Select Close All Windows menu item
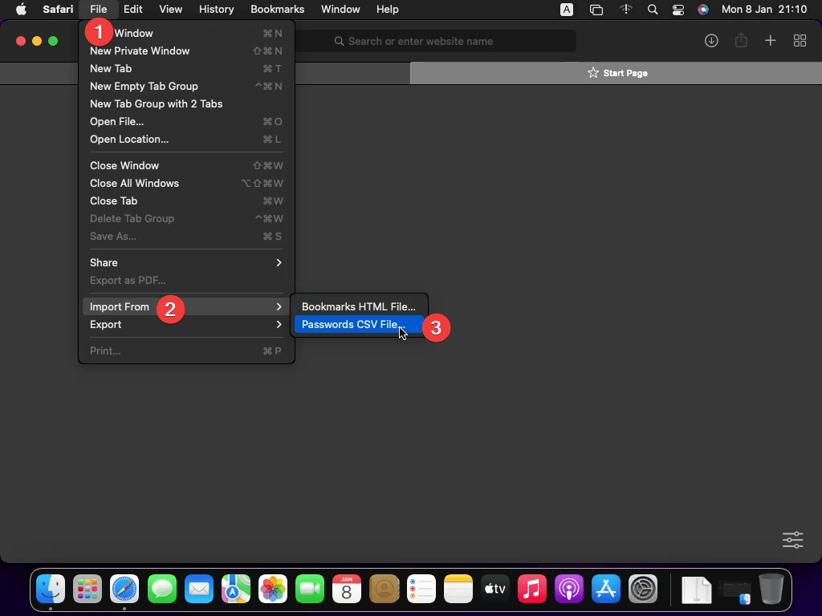This screenshot has width=822, height=616. 186,184
